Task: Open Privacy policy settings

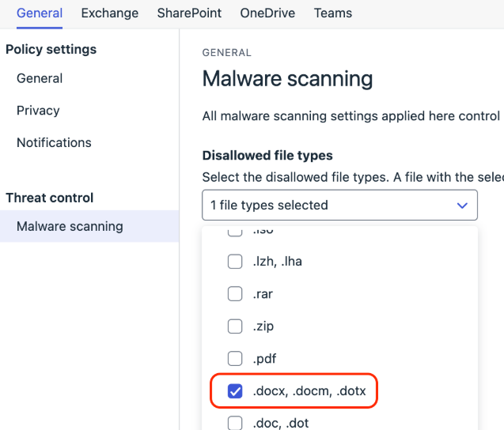Action: (38, 111)
